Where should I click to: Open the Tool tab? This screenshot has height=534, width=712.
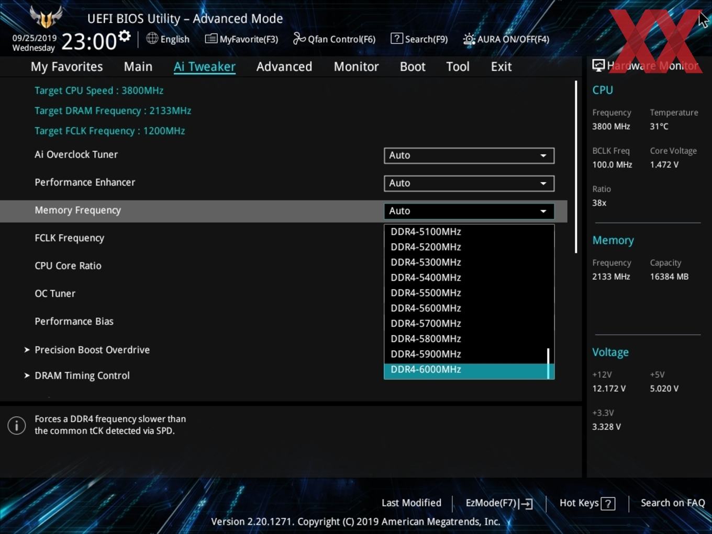458,66
